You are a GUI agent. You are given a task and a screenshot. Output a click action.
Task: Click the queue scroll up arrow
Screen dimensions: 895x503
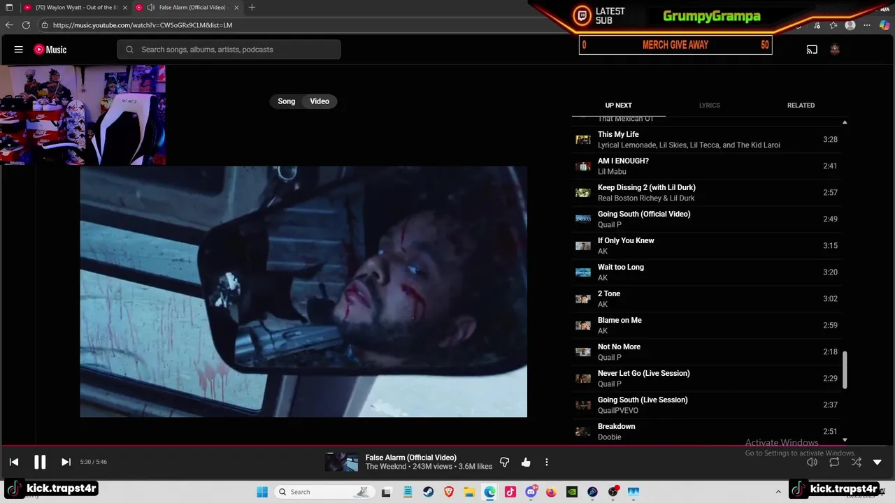pos(845,122)
